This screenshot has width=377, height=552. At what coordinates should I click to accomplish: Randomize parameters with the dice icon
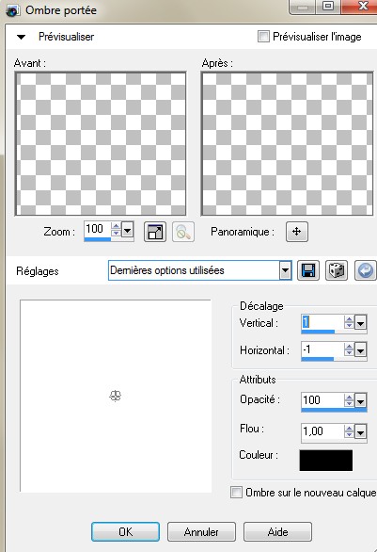(x=337, y=270)
